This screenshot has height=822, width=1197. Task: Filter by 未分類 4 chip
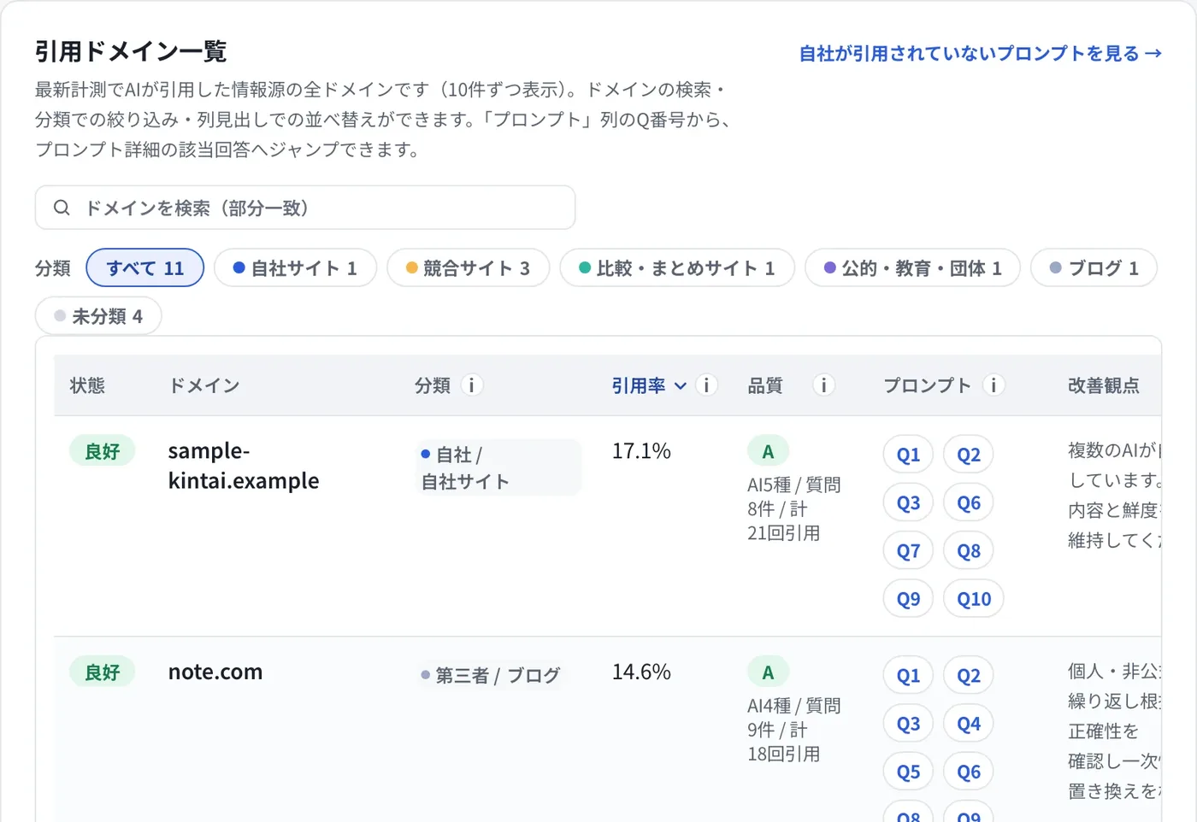click(98, 316)
